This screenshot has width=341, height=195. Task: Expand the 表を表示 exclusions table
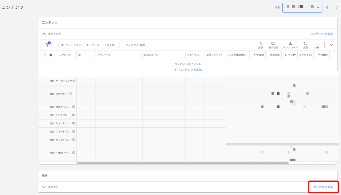click(44, 187)
